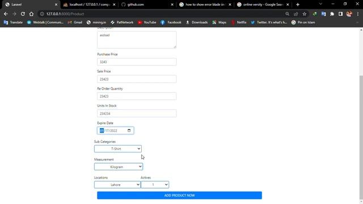Close the online versity Google Search tab
Screen dimensions: 363x204
pos(288,5)
